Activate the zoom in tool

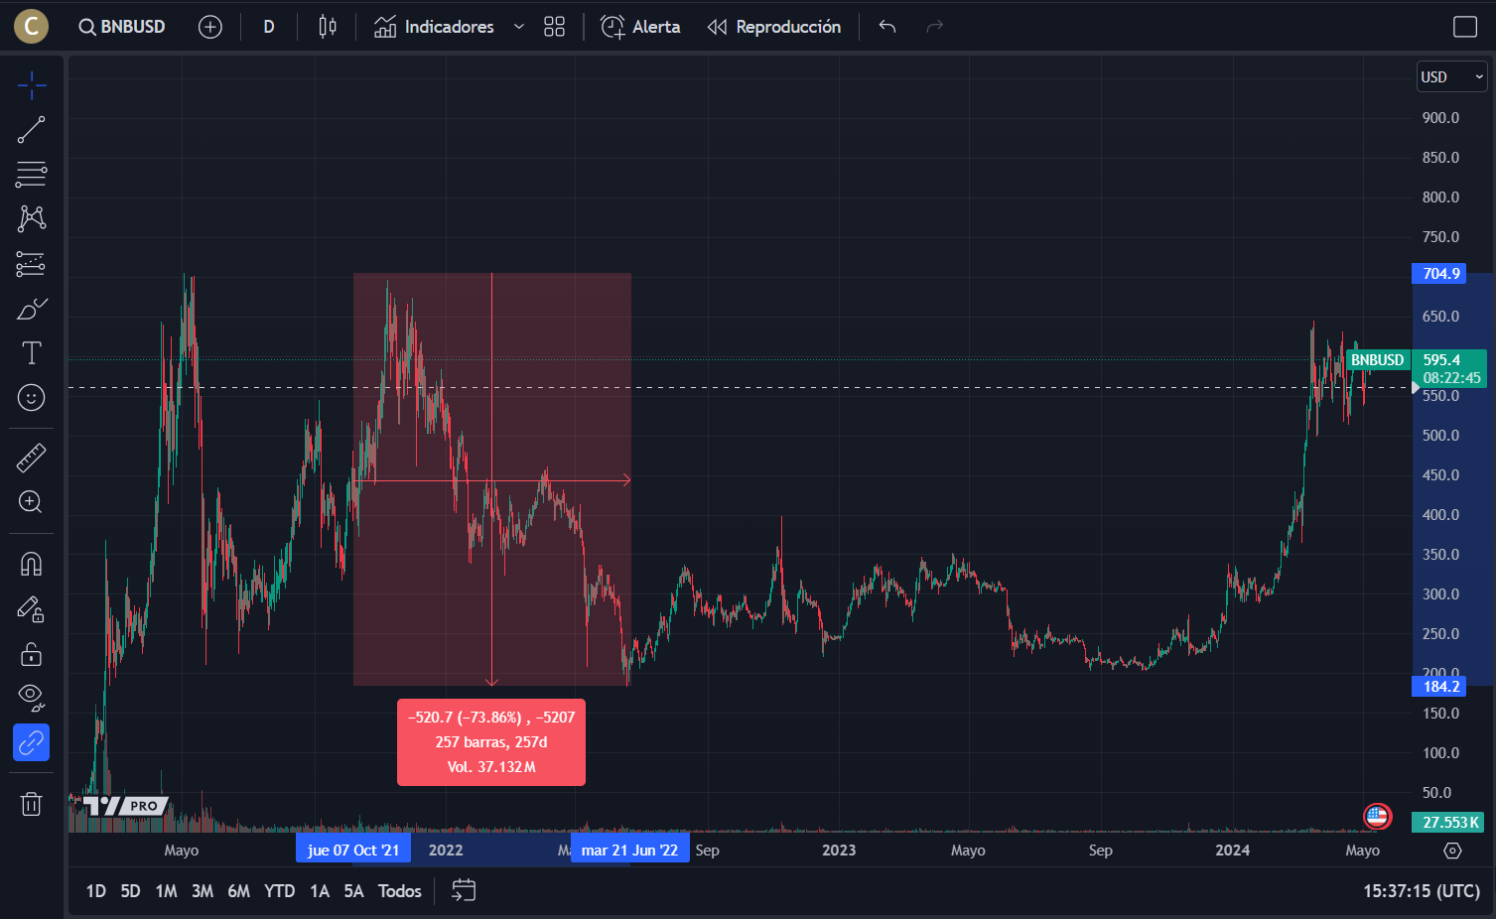coord(32,502)
